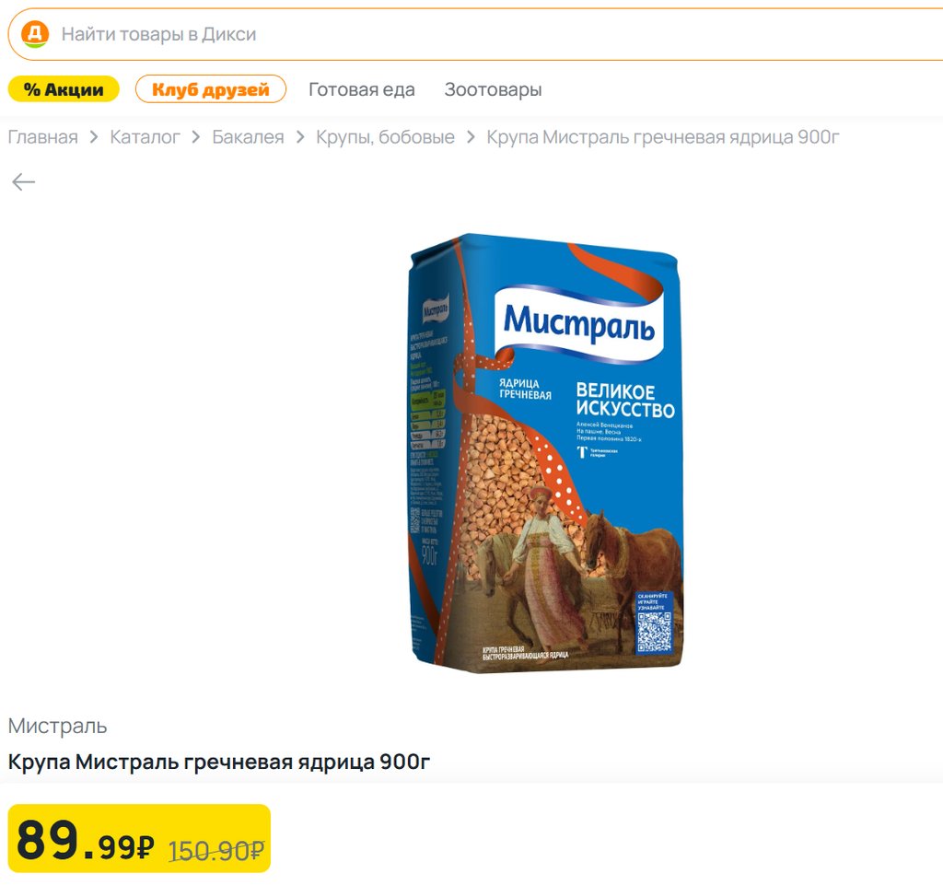Navigate to Бакалея breadcrumb category
This screenshot has width=943, height=885.
pyautogui.click(x=248, y=138)
